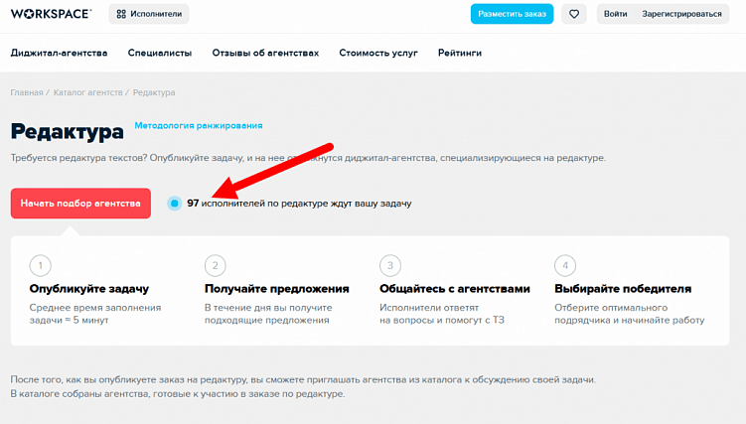The width and height of the screenshot is (746, 424).
Task: Open the Специалисты menu item
Action: [160, 53]
